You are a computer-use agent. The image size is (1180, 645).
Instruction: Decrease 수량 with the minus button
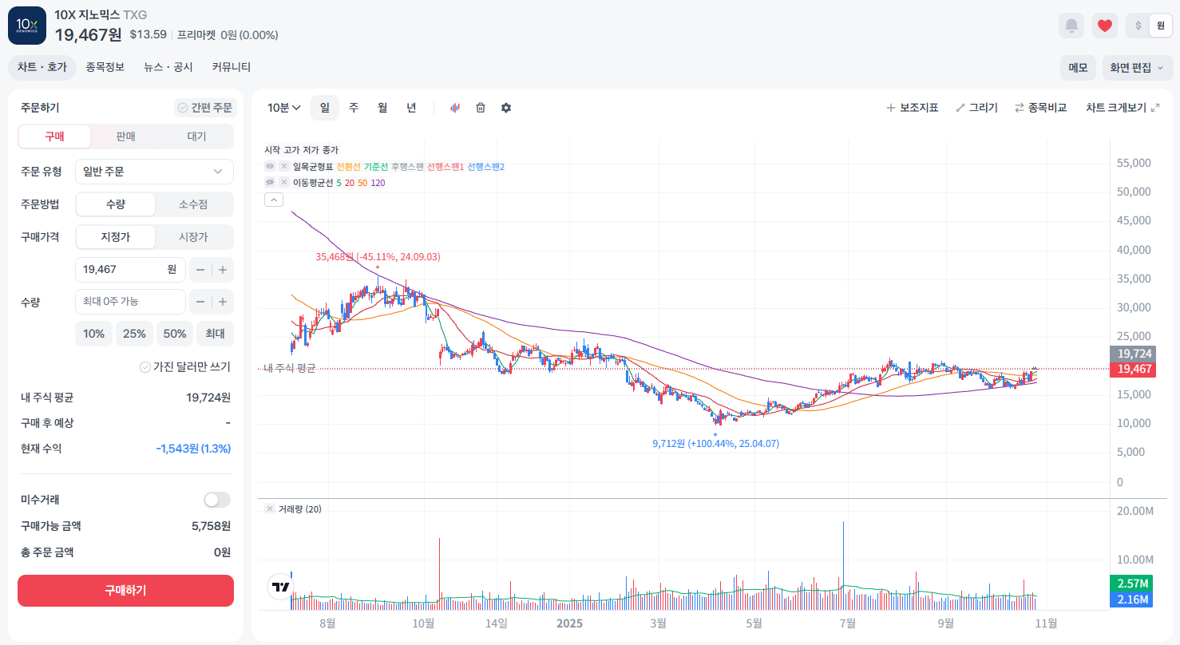click(200, 302)
